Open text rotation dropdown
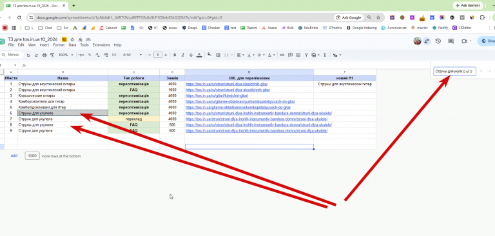Viewport: 495px width, 236px height. pyautogui.click(x=271, y=55)
